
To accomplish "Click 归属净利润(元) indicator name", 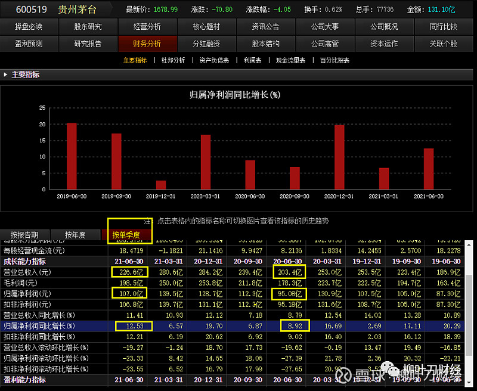I will tap(27, 294).
